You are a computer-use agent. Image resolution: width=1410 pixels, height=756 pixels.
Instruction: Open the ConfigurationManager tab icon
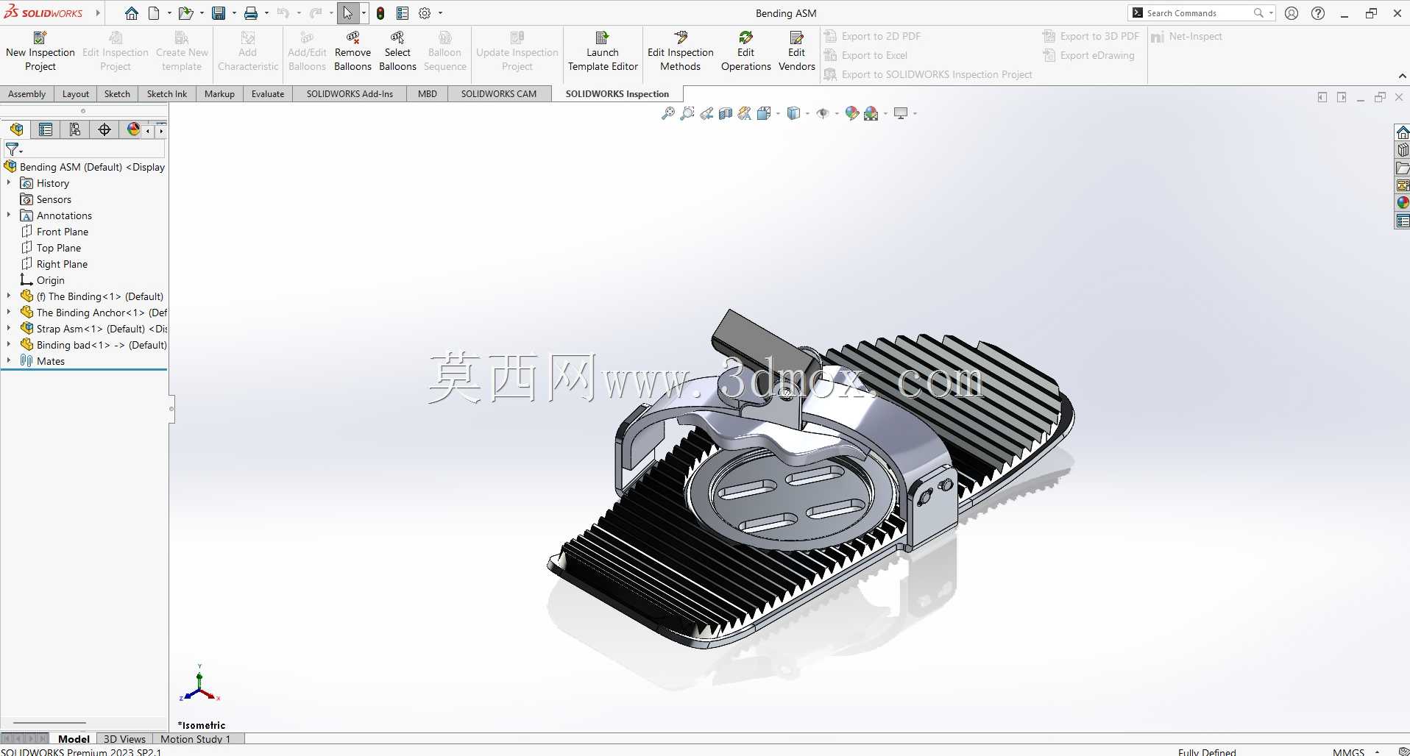(x=75, y=130)
